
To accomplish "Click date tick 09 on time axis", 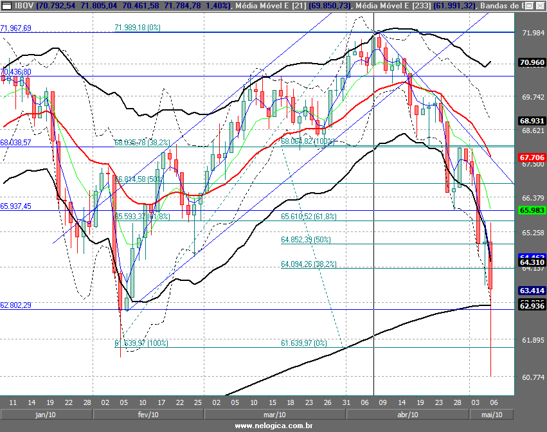I will pyautogui.click(x=383, y=402).
